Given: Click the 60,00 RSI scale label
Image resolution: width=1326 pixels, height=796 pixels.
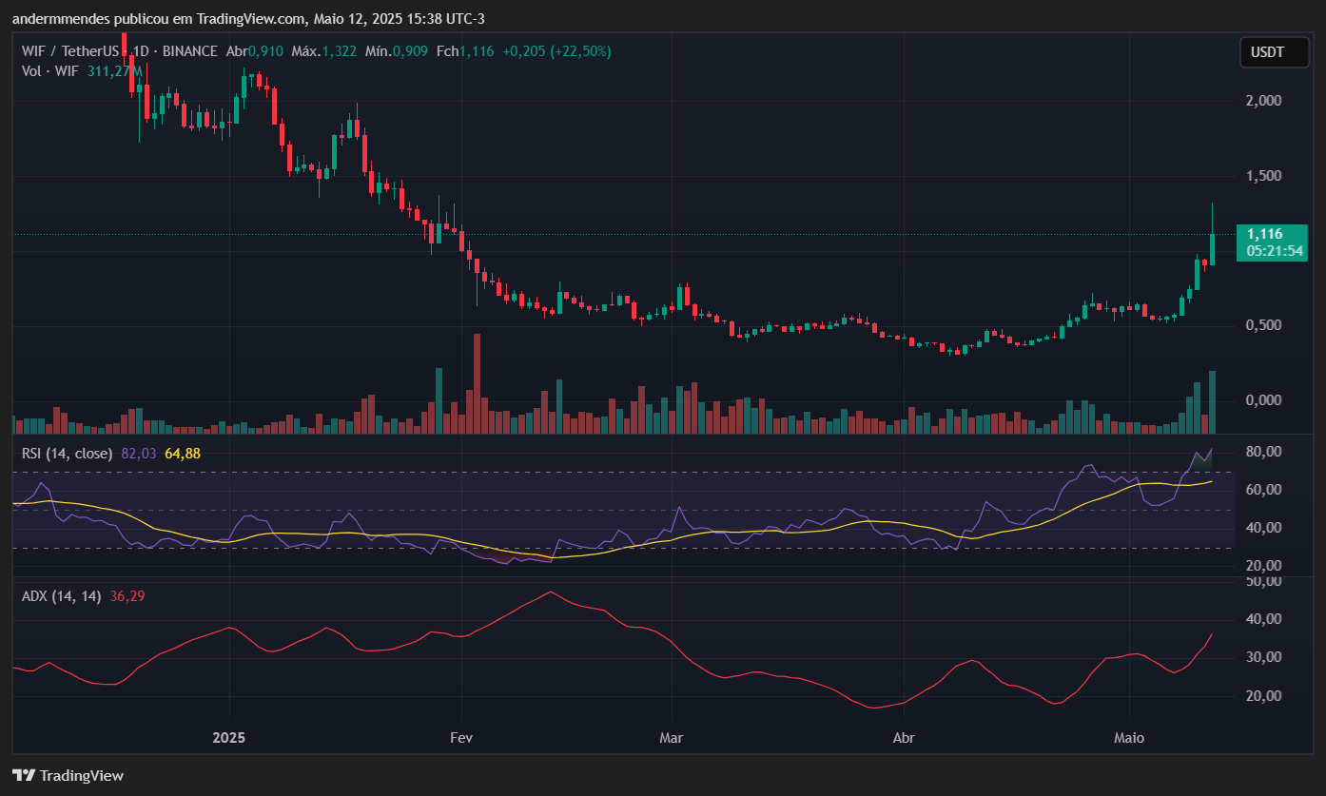Looking at the screenshot, I should (x=1266, y=490).
